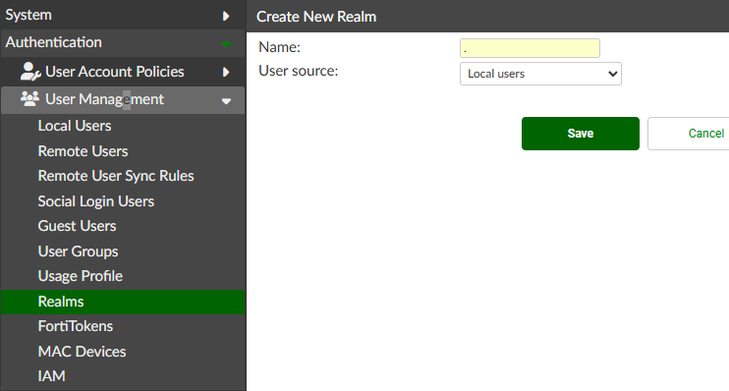Image resolution: width=729 pixels, height=391 pixels.
Task: Open Usage Profile page
Action: point(80,276)
